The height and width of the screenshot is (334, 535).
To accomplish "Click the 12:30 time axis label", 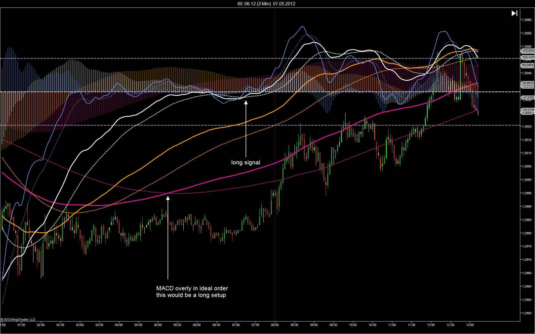I will (x=451, y=325).
